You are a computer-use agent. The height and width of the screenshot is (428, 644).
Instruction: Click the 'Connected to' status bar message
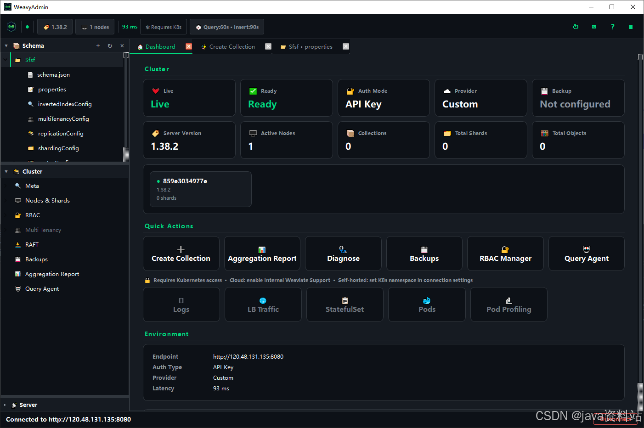[x=68, y=419]
